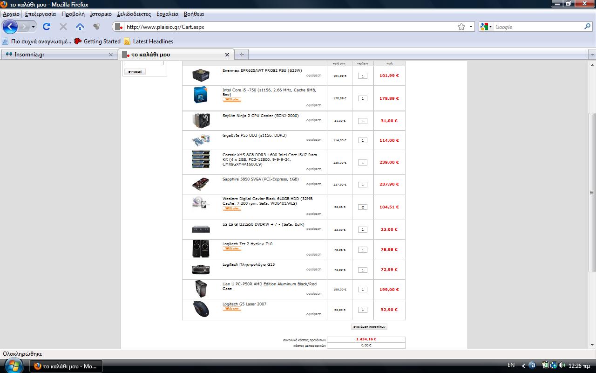Click the page vertical scrollbar thumb

point(592,192)
